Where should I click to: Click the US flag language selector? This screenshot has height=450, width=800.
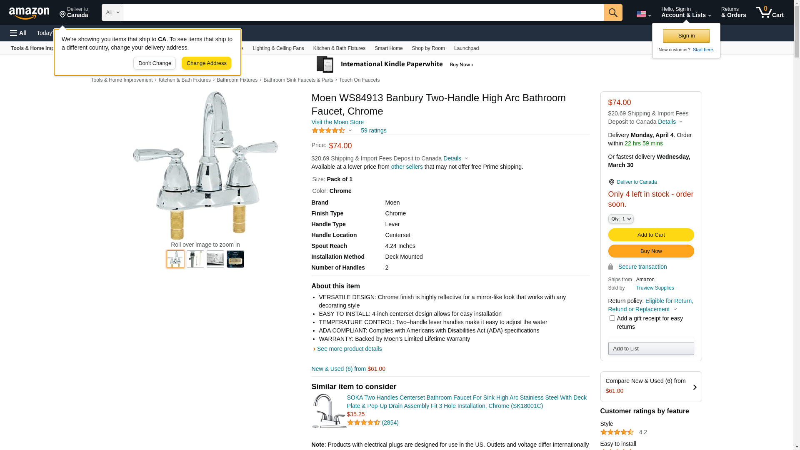[643, 14]
